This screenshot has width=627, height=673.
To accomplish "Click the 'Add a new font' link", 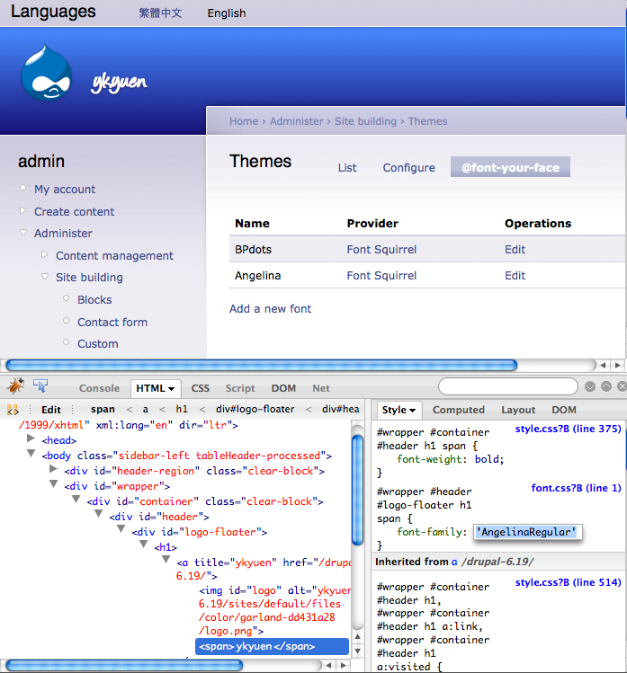I will 270,308.
